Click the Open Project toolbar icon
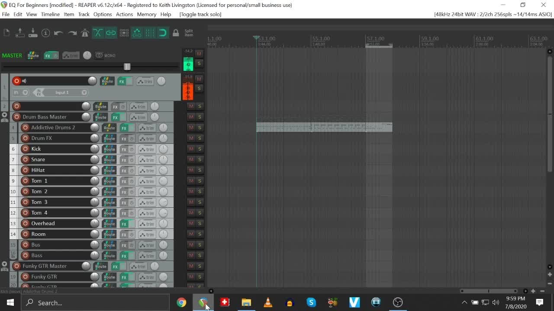Screen dimensions: 554x311 click(x=20, y=33)
